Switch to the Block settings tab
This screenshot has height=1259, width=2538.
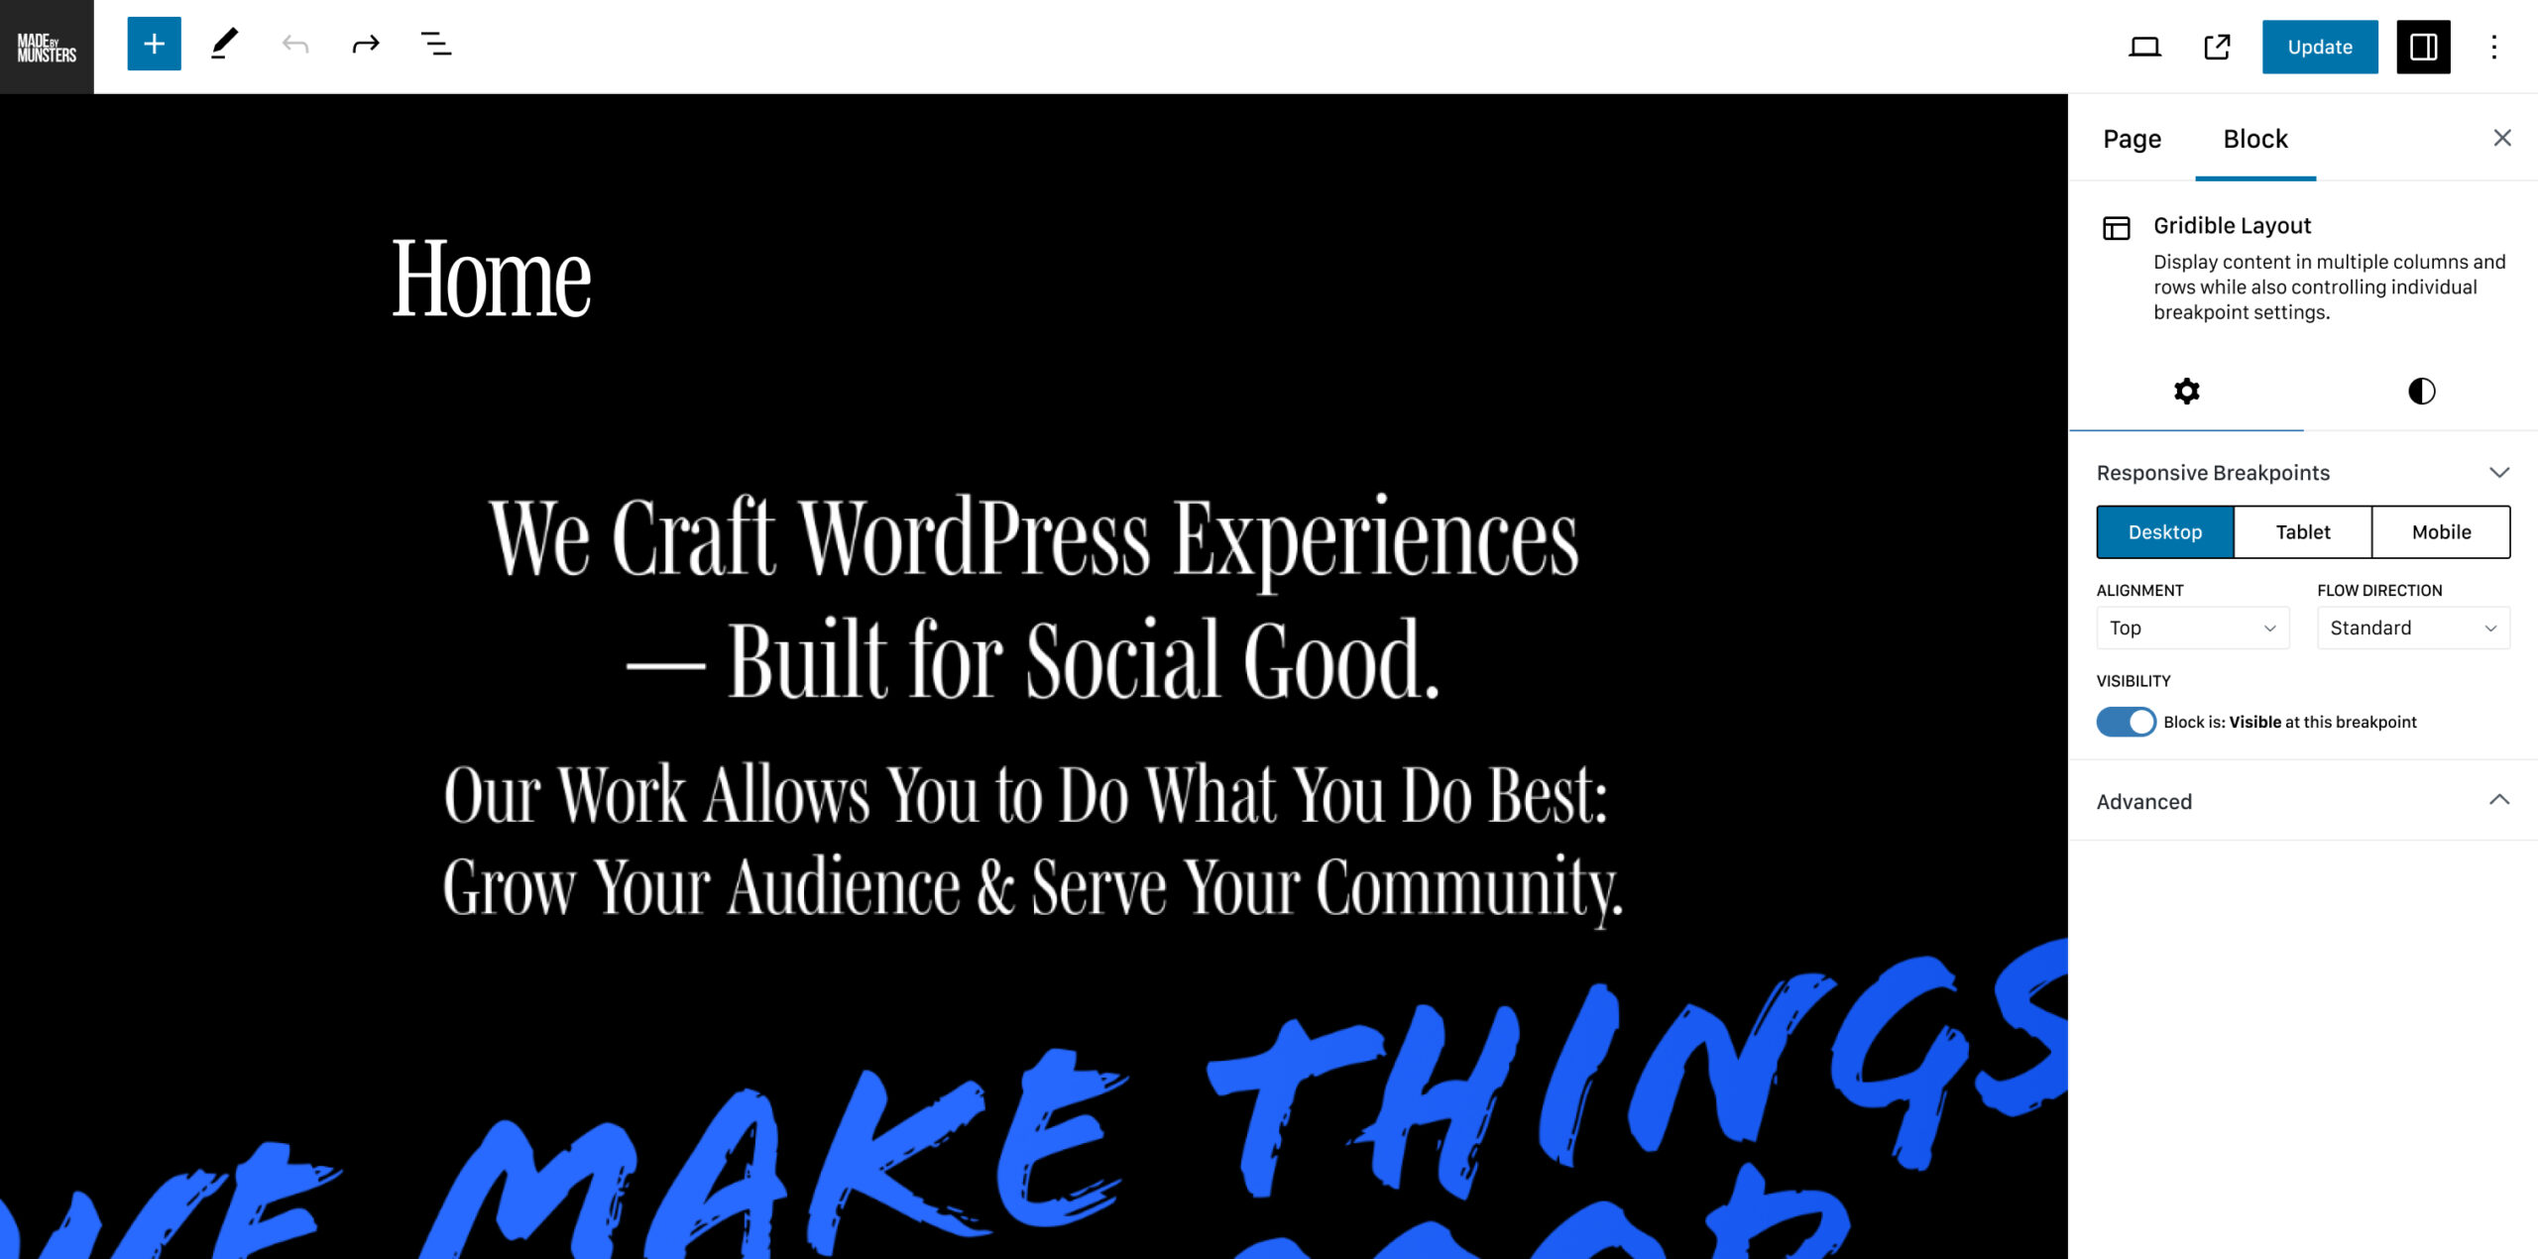coord(2254,139)
